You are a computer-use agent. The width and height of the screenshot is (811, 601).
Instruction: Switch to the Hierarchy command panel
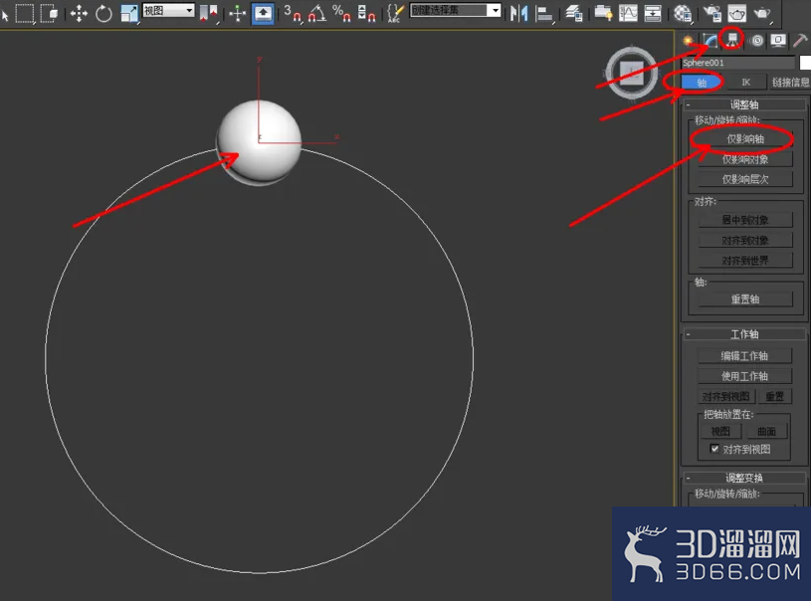click(x=732, y=40)
